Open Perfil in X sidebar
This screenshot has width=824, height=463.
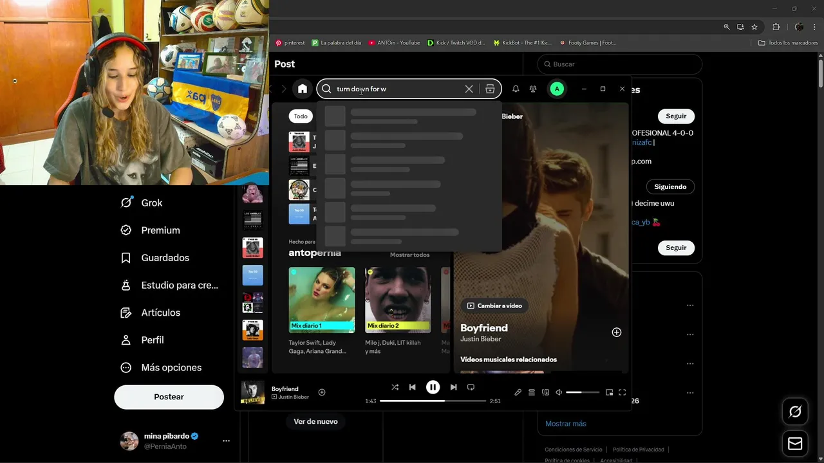142,340
